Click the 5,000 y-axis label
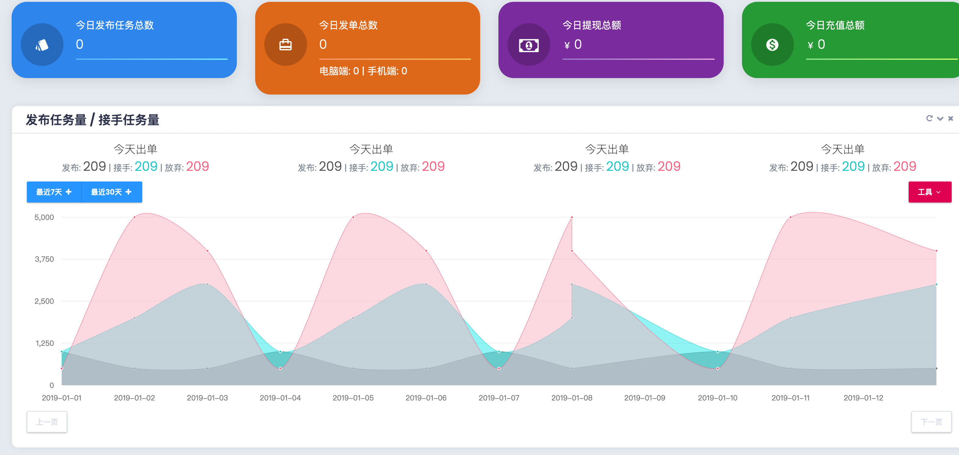The width and height of the screenshot is (959, 455). click(44, 217)
